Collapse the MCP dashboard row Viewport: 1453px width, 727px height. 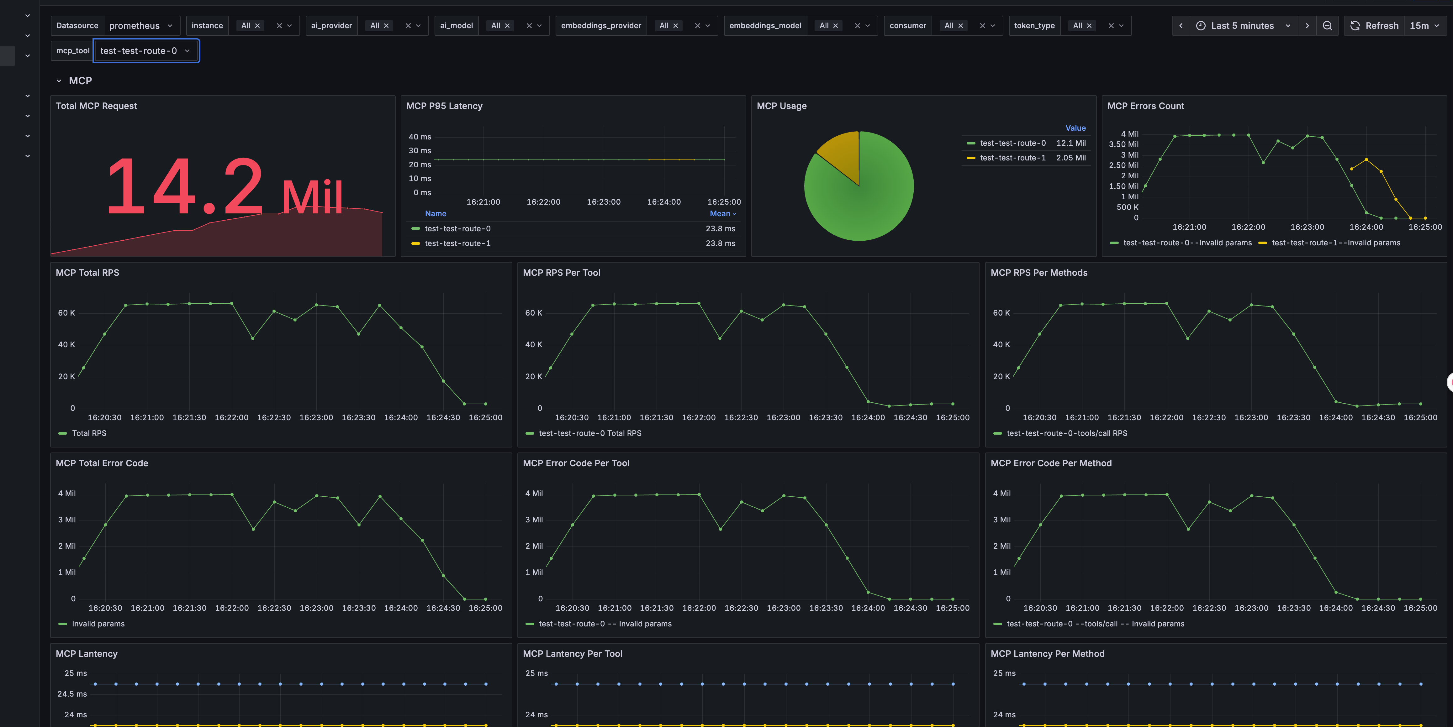(59, 81)
